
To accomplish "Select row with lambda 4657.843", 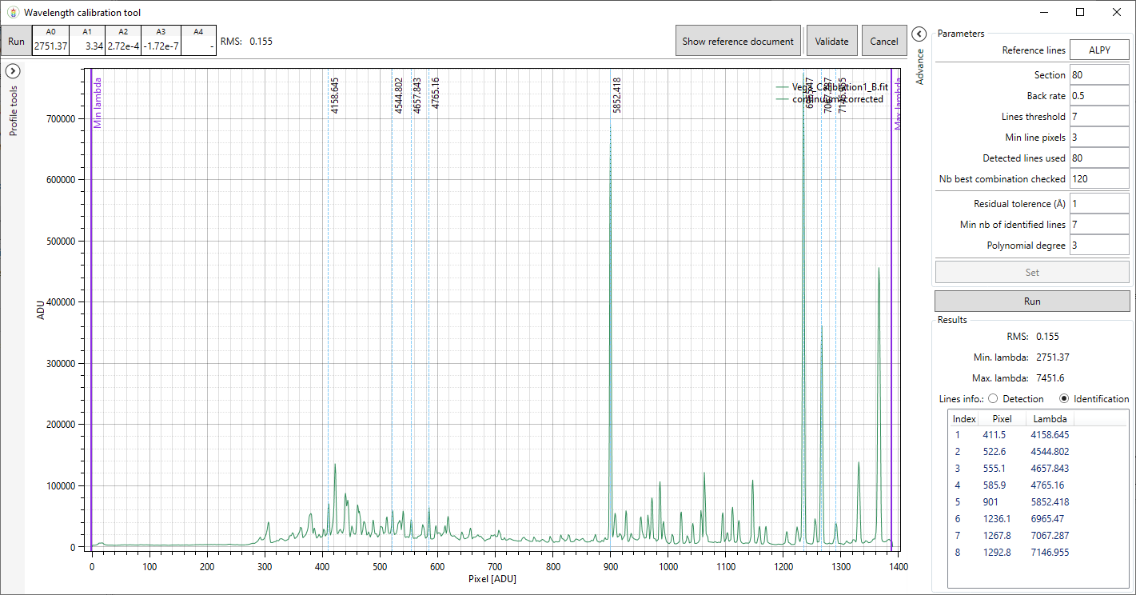I will tap(1038, 469).
